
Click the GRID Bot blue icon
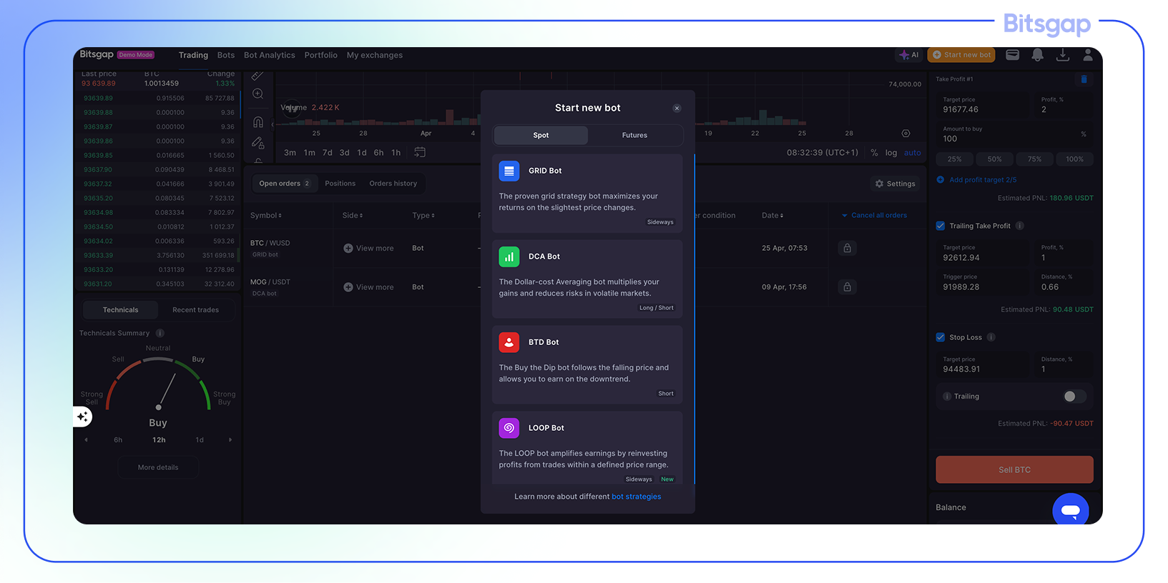click(509, 171)
